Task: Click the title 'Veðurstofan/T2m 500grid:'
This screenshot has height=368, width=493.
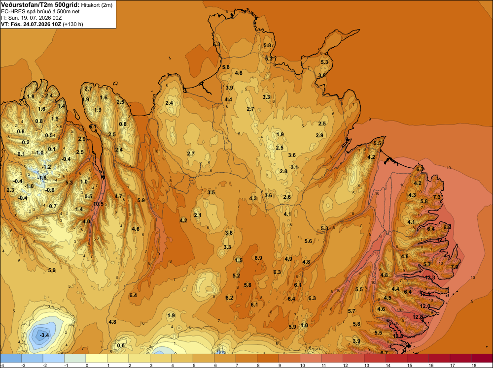Action: (x=40, y=5)
